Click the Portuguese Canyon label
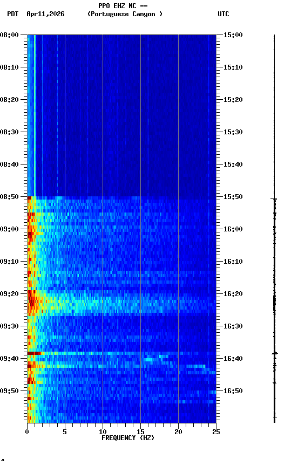This screenshot has width=298, height=466. click(125, 14)
